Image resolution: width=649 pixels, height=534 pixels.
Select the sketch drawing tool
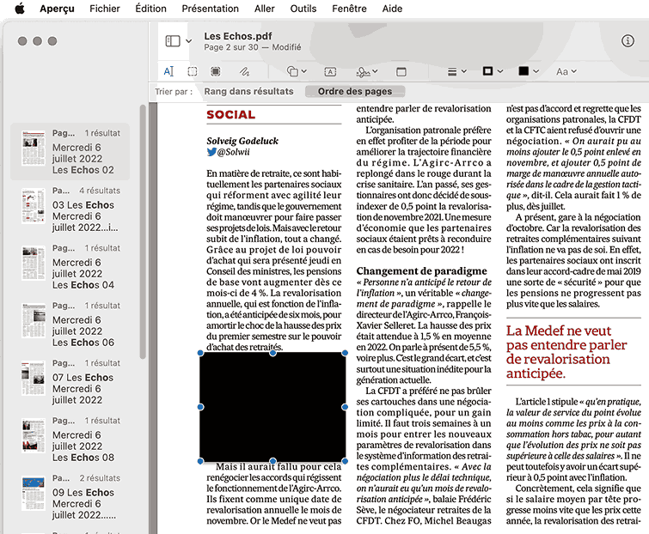pyautogui.click(x=244, y=71)
